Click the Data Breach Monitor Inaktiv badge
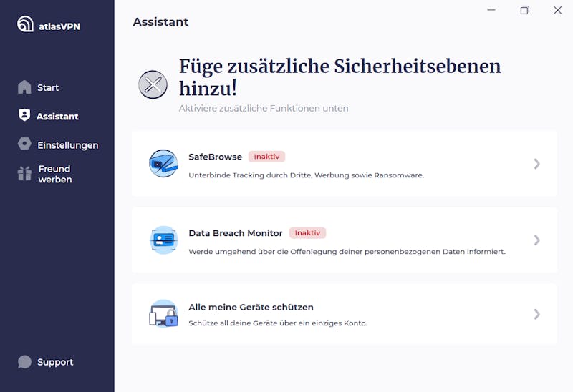The image size is (573, 392). 308,233
